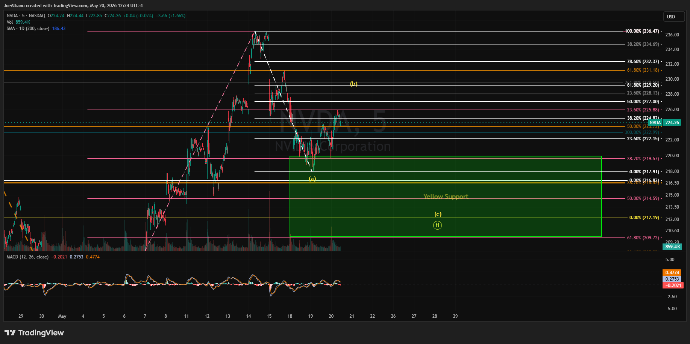Click date axis label 26
Image resolution: width=690 pixels, height=344 pixels.
point(393,316)
